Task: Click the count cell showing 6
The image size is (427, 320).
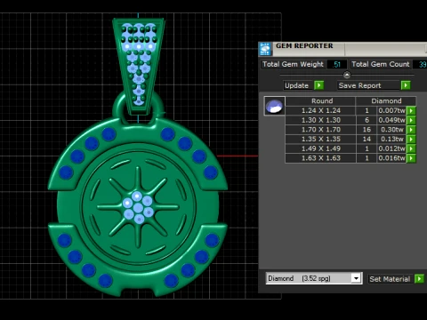Action: tap(367, 120)
